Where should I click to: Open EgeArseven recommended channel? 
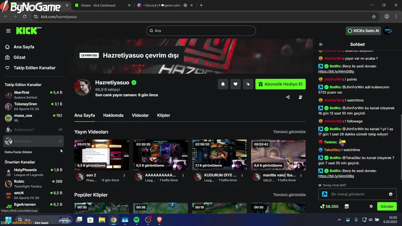click(x=33, y=206)
